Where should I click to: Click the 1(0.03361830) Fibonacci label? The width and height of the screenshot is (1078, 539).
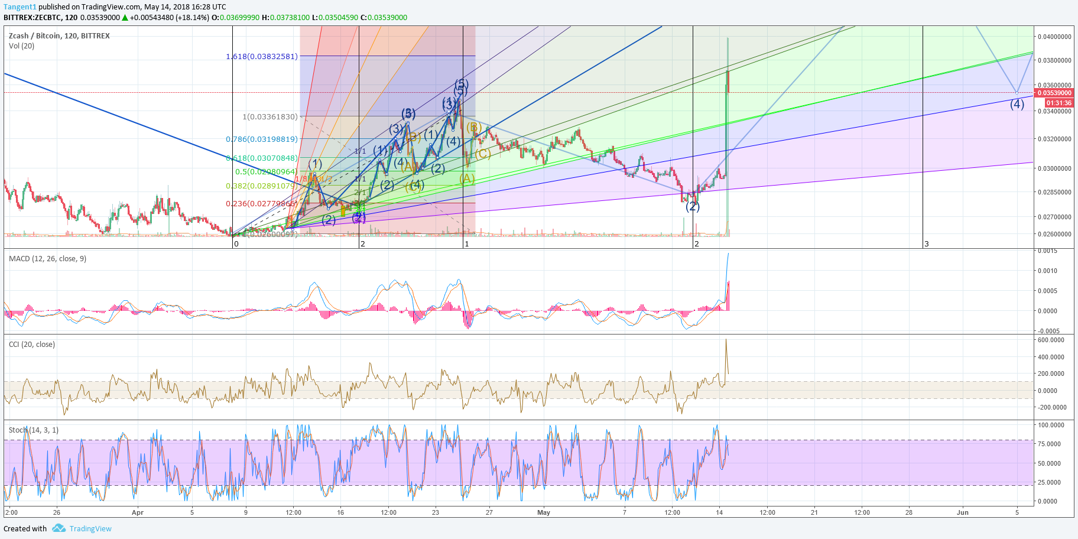pyautogui.click(x=270, y=116)
